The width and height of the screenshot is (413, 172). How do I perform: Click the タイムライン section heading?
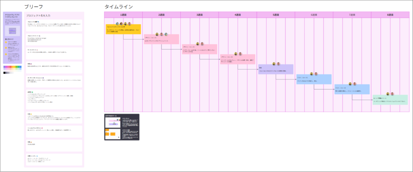point(118,7)
